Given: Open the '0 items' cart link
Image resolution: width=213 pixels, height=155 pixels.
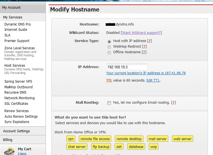Looking at the screenshot, I should click(x=22, y=154).
